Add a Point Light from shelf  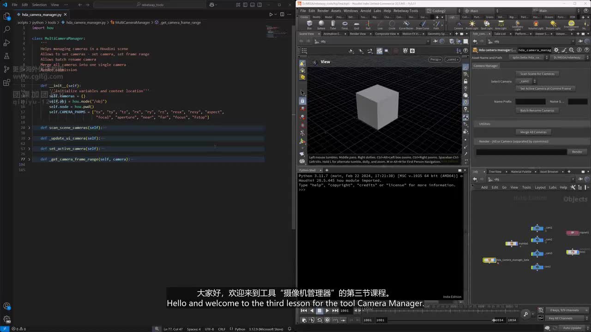(472, 25)
